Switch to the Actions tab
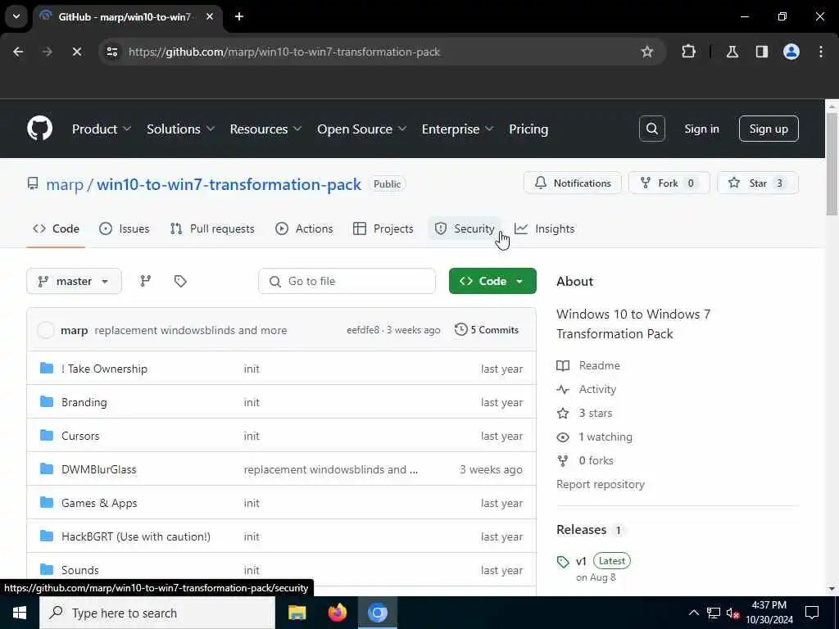Screen dimensions: 839x629 [x=304, y=229]
